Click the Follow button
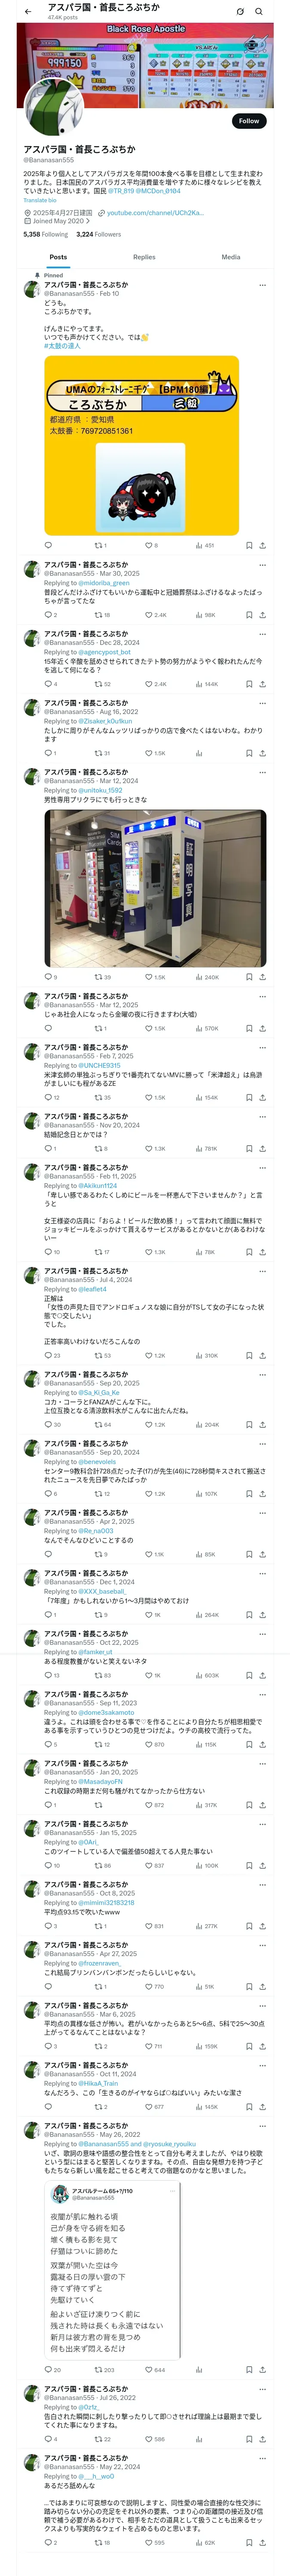Screen dimensions: 290x2576 click(x=248, y=121)
